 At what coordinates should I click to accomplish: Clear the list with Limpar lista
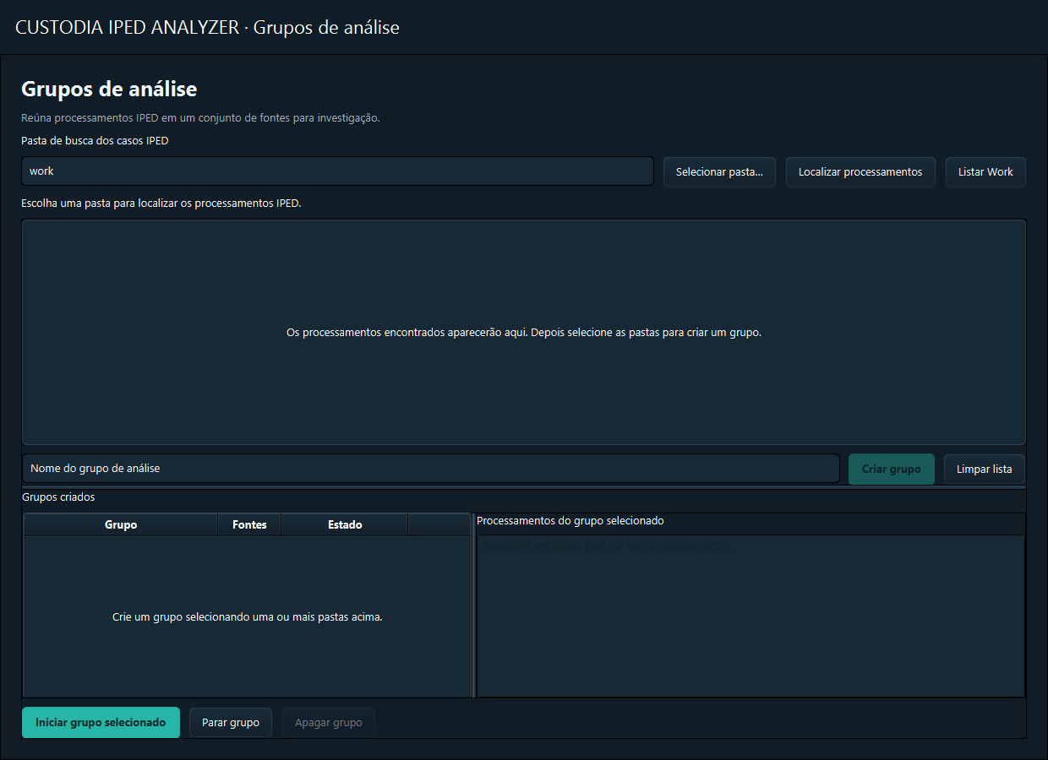(x=985, y=469)
